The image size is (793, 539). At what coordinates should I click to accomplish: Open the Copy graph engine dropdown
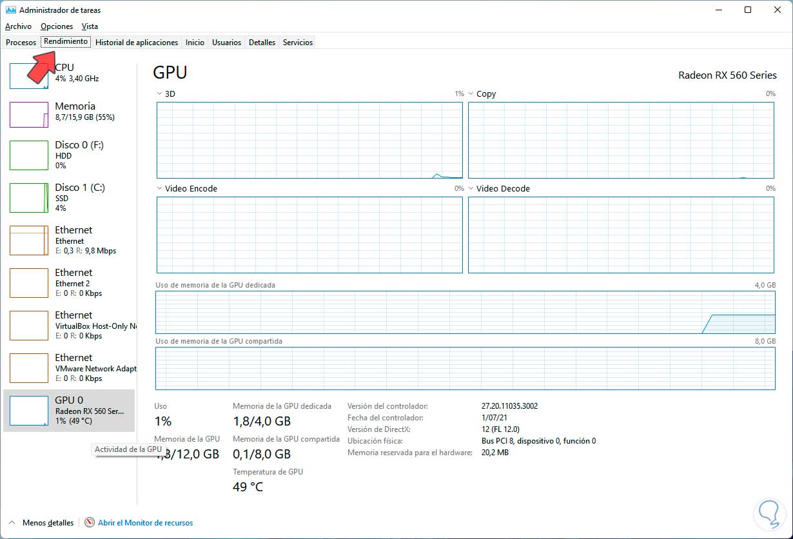[x=471, y=94]
